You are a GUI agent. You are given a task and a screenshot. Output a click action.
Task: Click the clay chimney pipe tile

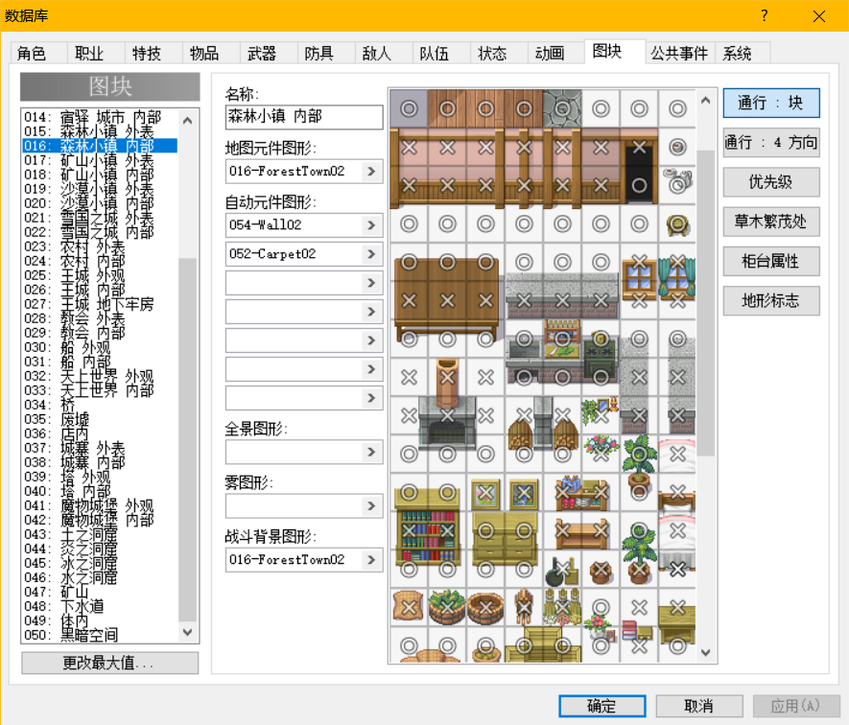click(x=447, y=381)
